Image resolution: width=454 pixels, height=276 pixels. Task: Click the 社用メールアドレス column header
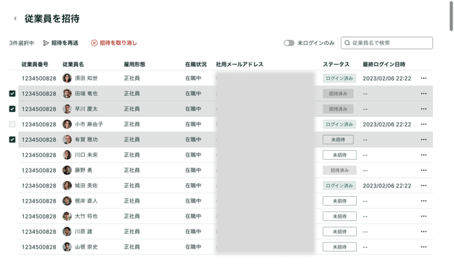coord(240,65)
